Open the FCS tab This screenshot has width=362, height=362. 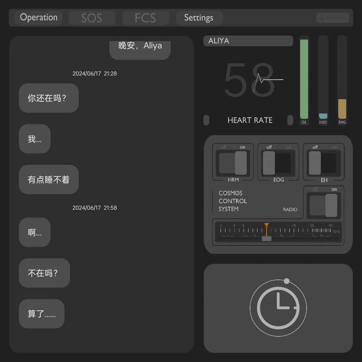point(146,18)
